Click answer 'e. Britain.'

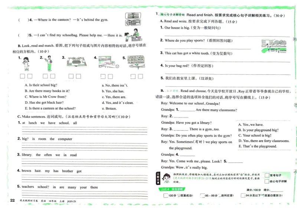(x=109, y=108)
